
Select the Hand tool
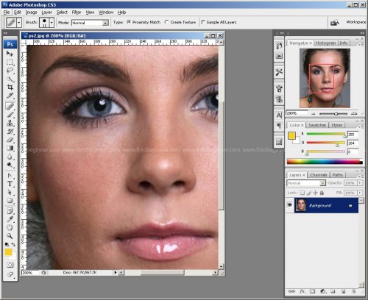point(10,227)
